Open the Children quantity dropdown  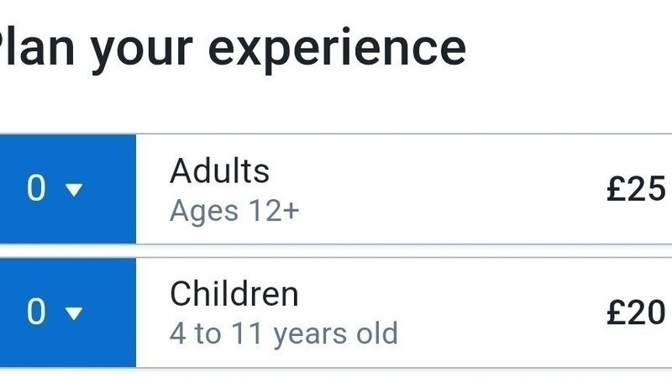point(67,312)
